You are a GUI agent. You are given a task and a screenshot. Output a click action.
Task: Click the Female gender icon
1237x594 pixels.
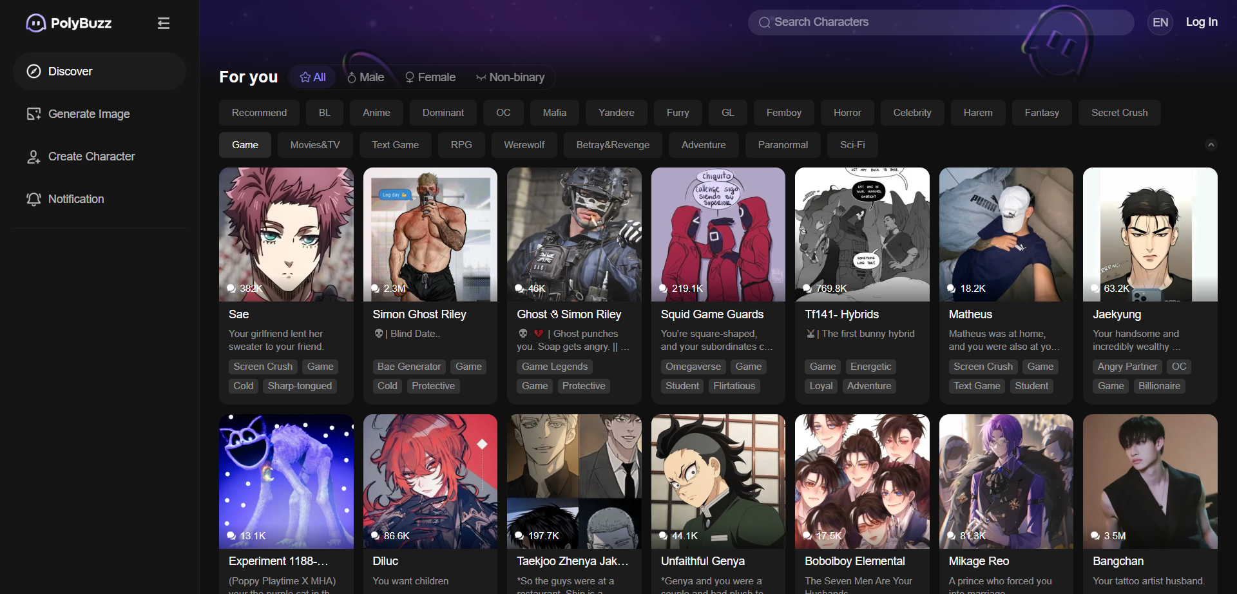[x=410, y=77]
